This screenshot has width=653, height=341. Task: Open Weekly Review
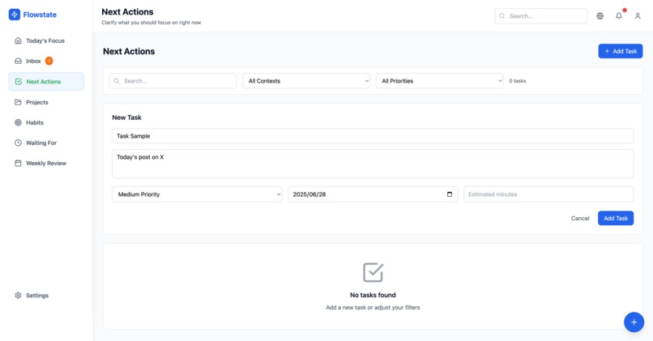pyautogui.click(x=46, y=164)
